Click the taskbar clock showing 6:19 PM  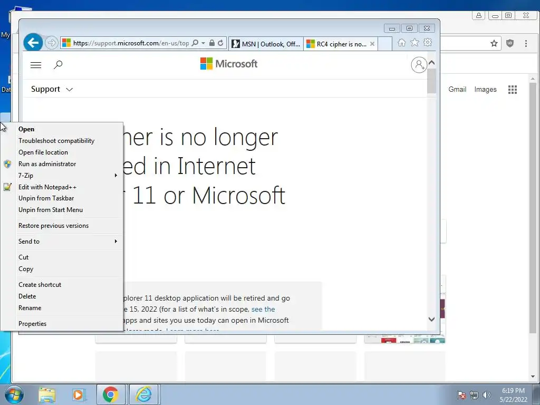(514, 395)
